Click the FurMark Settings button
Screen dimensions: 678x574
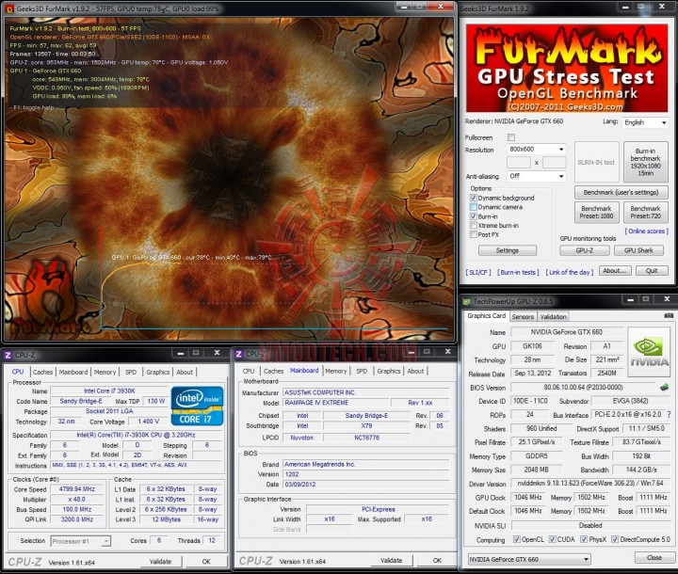click(508, 250)
